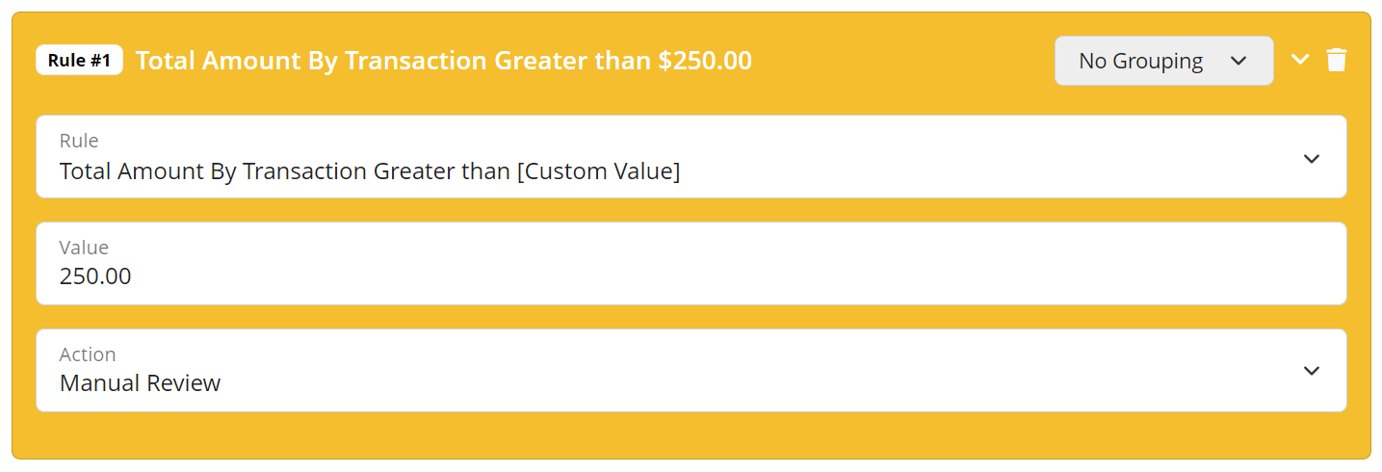Delete Rule #1 with the trash icon

pyautogui.click(x=1336, y=60)
